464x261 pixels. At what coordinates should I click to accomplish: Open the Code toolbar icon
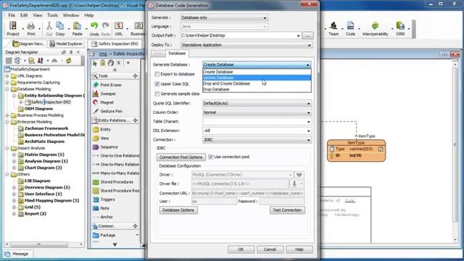tap(350, 29)
